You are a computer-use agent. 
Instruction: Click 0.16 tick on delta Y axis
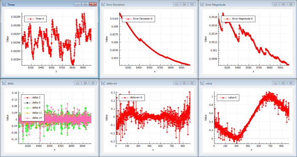coord(15,93)
